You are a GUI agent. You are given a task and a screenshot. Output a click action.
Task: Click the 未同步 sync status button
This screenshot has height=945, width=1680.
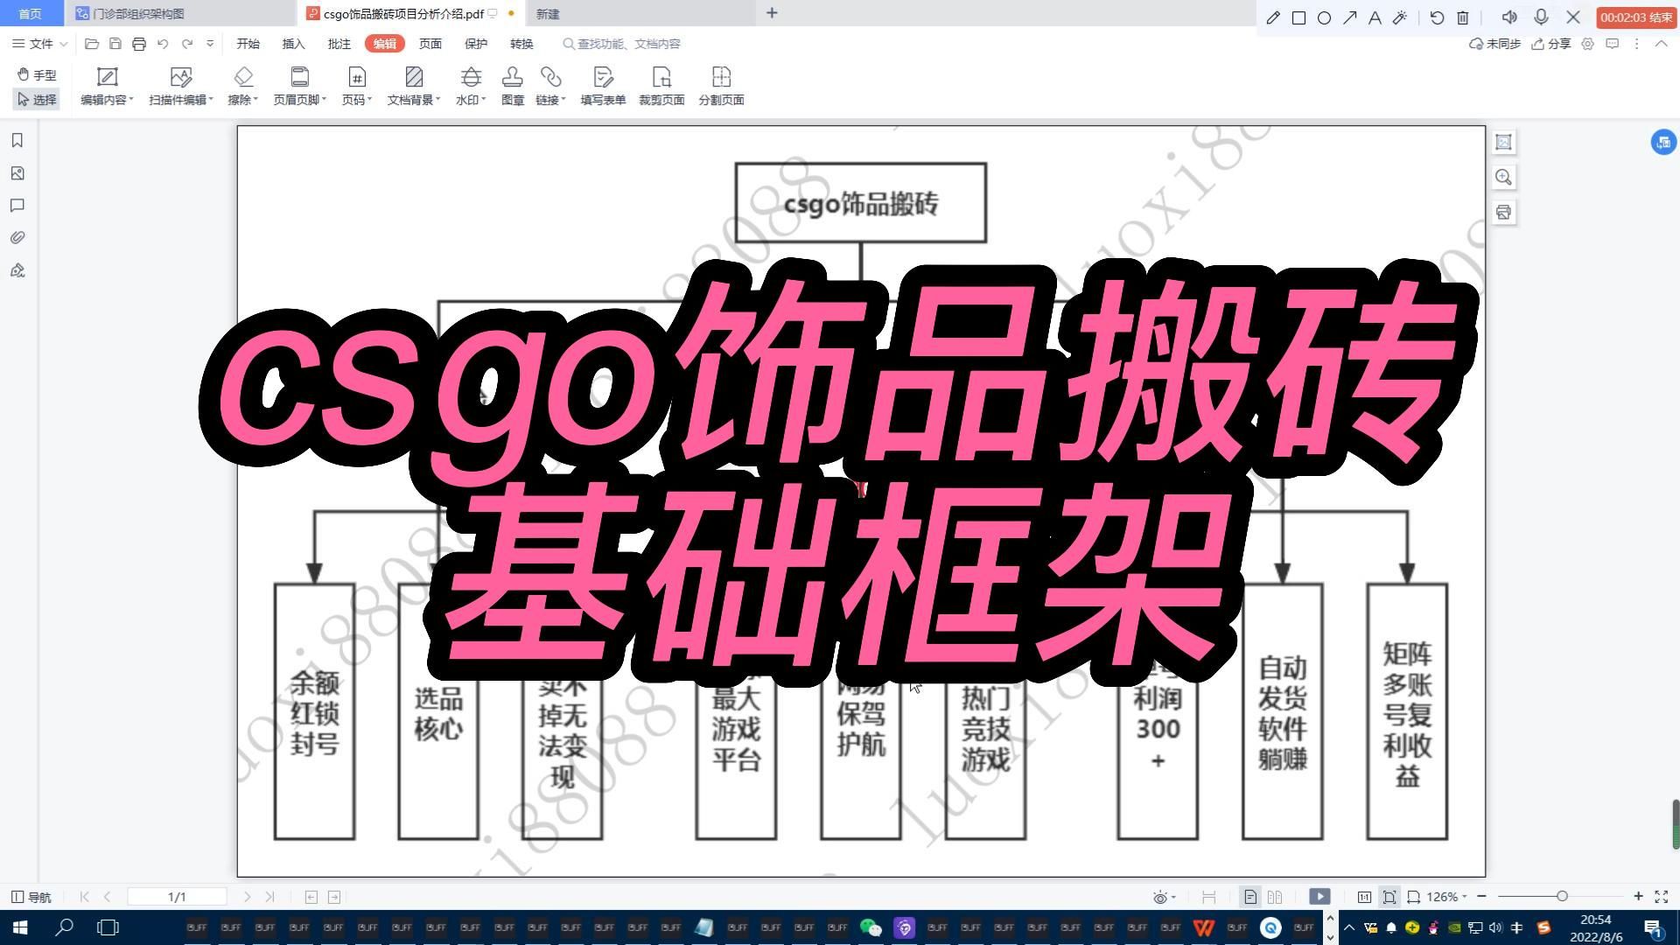click(x=1494, y=44)
